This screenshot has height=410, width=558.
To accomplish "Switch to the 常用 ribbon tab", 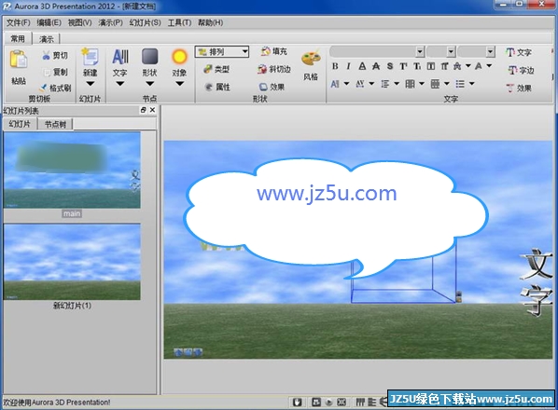I will (x=18, y=38).
